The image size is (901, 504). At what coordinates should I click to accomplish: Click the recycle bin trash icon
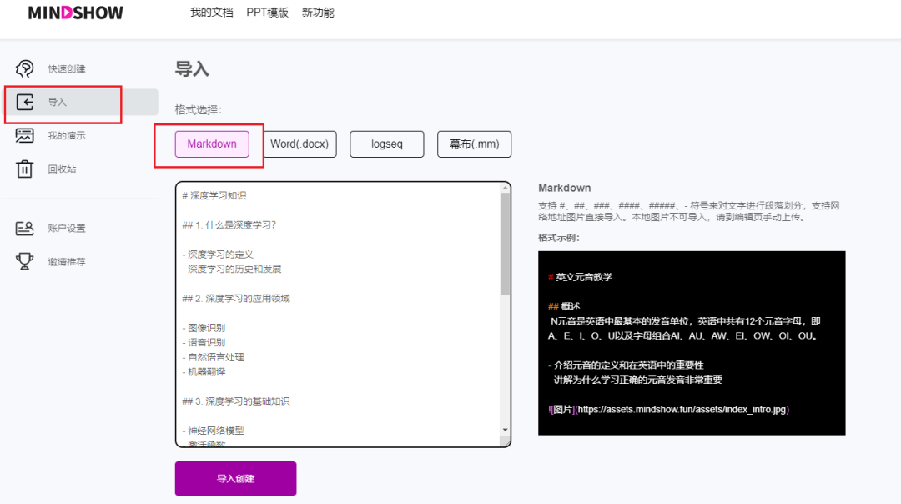coord(25,169)
